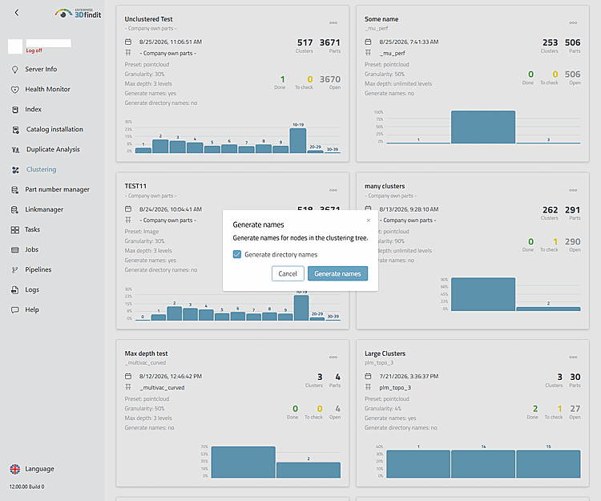Click the version text 12.00.00 Build 0
This screenshot has height=501, width=601.
[x=26, y=487]
